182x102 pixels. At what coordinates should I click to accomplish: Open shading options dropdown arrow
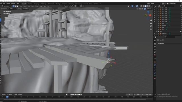click(x=151, y=6)
